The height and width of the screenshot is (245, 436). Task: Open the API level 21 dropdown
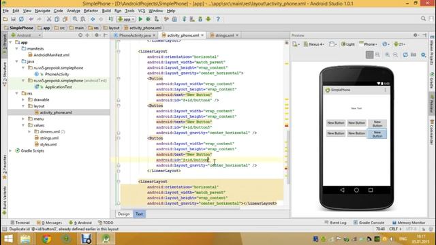pos(400,44)
